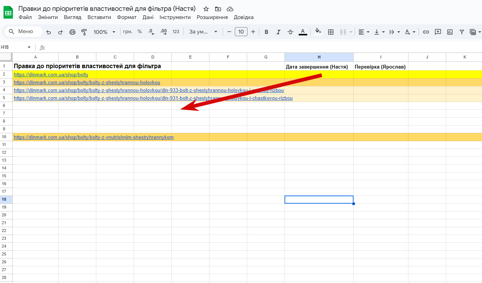Click the create filter funnel icon
Screen dimensions: 482x283
pyautogui.click(x=462, y=32)
